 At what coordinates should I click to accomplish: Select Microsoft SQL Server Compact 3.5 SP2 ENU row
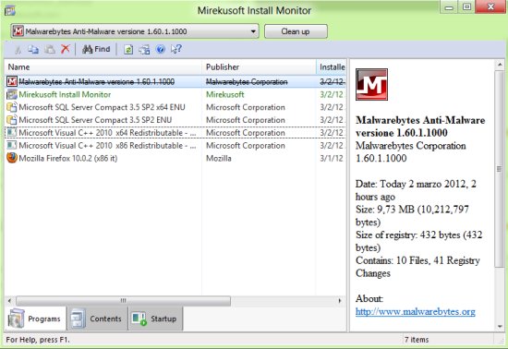(x=175, y=120)
